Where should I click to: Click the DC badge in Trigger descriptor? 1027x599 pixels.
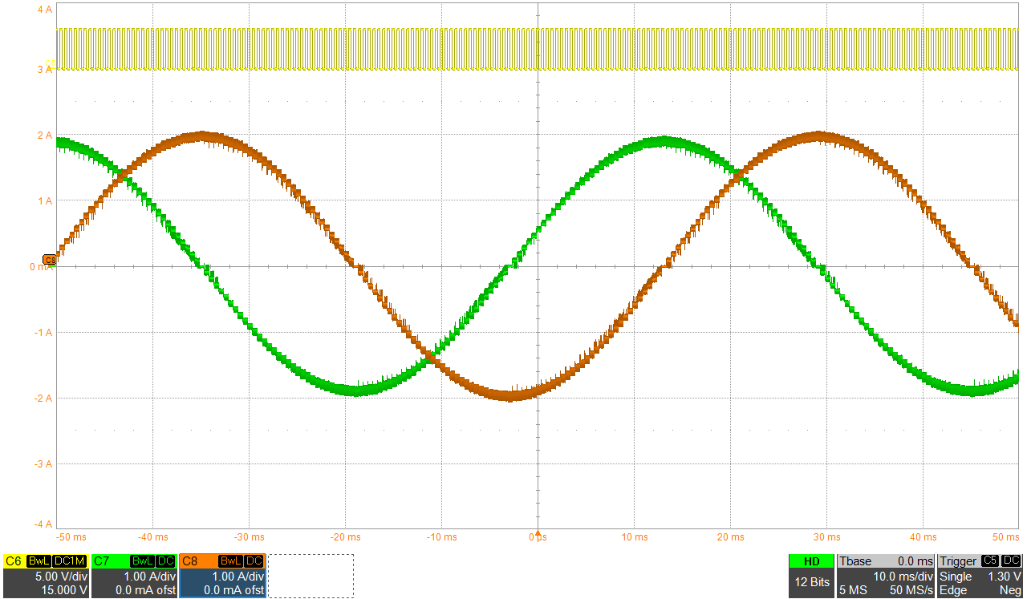[x=1011, y=561]
